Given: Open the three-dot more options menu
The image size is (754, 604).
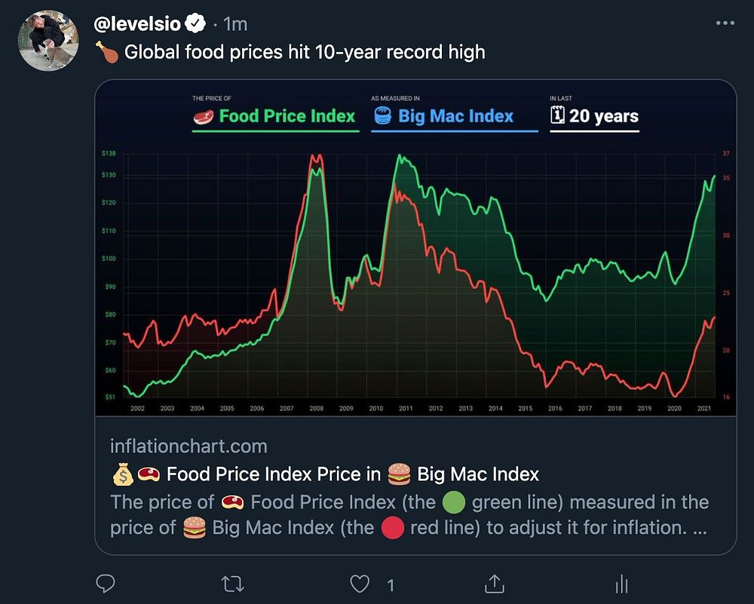Looking at the screenshot, I should (x=724, y=24).
